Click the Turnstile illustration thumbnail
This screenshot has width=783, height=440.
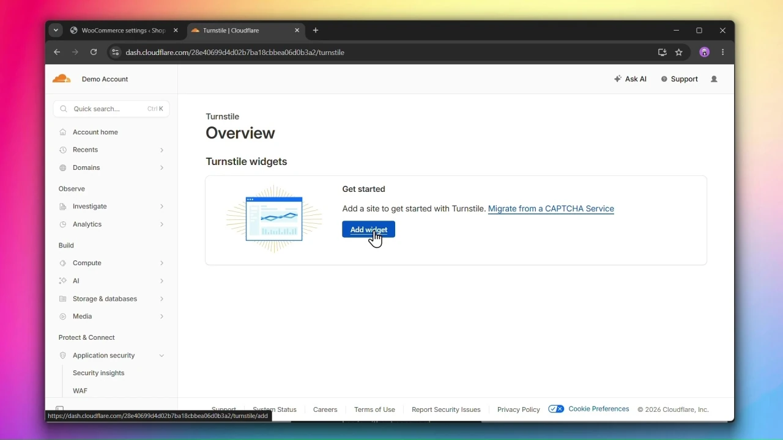tap(274, 219)
